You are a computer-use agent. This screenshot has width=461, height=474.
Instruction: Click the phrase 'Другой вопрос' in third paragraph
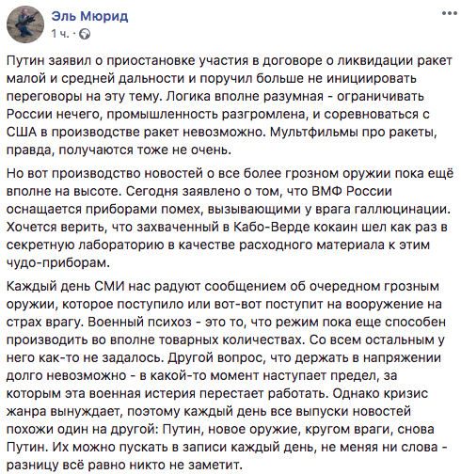click(216, 357)
